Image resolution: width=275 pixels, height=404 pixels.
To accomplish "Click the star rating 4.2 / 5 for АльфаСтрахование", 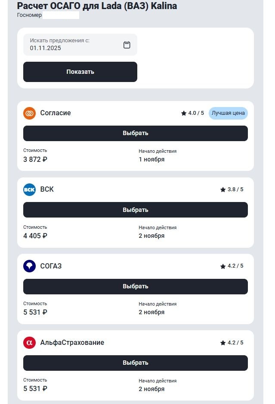I will coord(232,343).
